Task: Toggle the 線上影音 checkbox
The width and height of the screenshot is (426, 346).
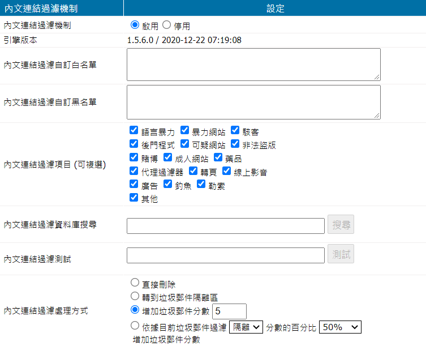Action: click(227, 172)
